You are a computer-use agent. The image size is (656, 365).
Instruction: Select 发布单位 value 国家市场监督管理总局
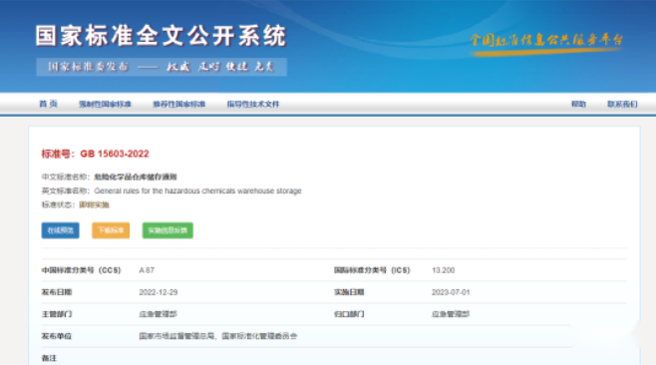[176, 336]
